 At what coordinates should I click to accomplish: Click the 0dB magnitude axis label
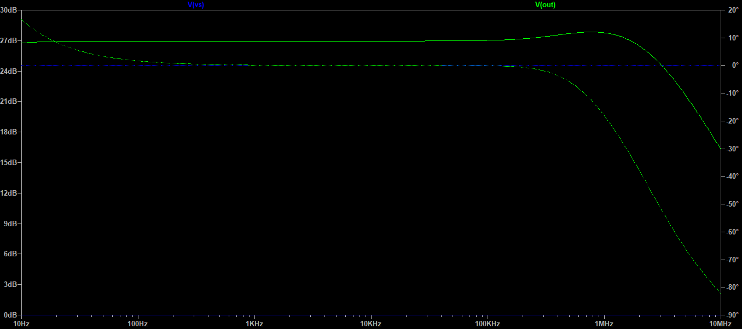click(10, 315)
